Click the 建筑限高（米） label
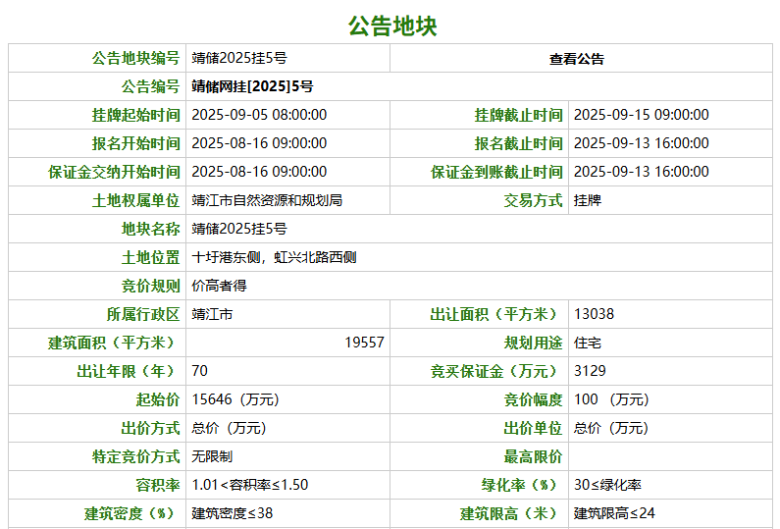 click(x=511, y=513)
